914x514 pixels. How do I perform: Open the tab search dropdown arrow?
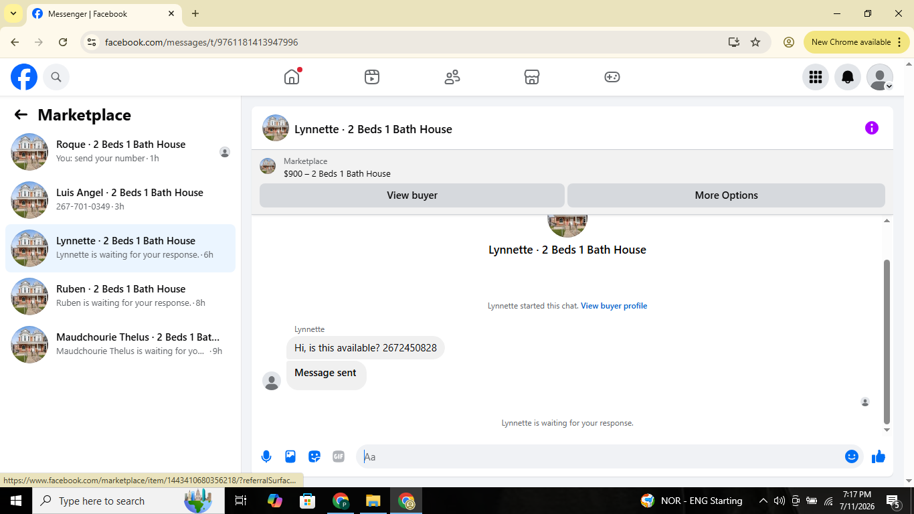coord(13,13)
